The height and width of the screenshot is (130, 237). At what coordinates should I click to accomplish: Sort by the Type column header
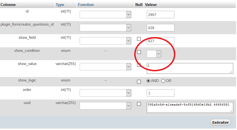pos(60,5)
